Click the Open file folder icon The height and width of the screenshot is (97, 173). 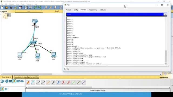[6, 8]
